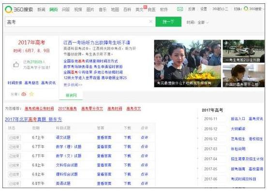Click the 360搜索 logo
Image resolution: width=268 pixels, height=191 pixels.
[x=19, y=9]
